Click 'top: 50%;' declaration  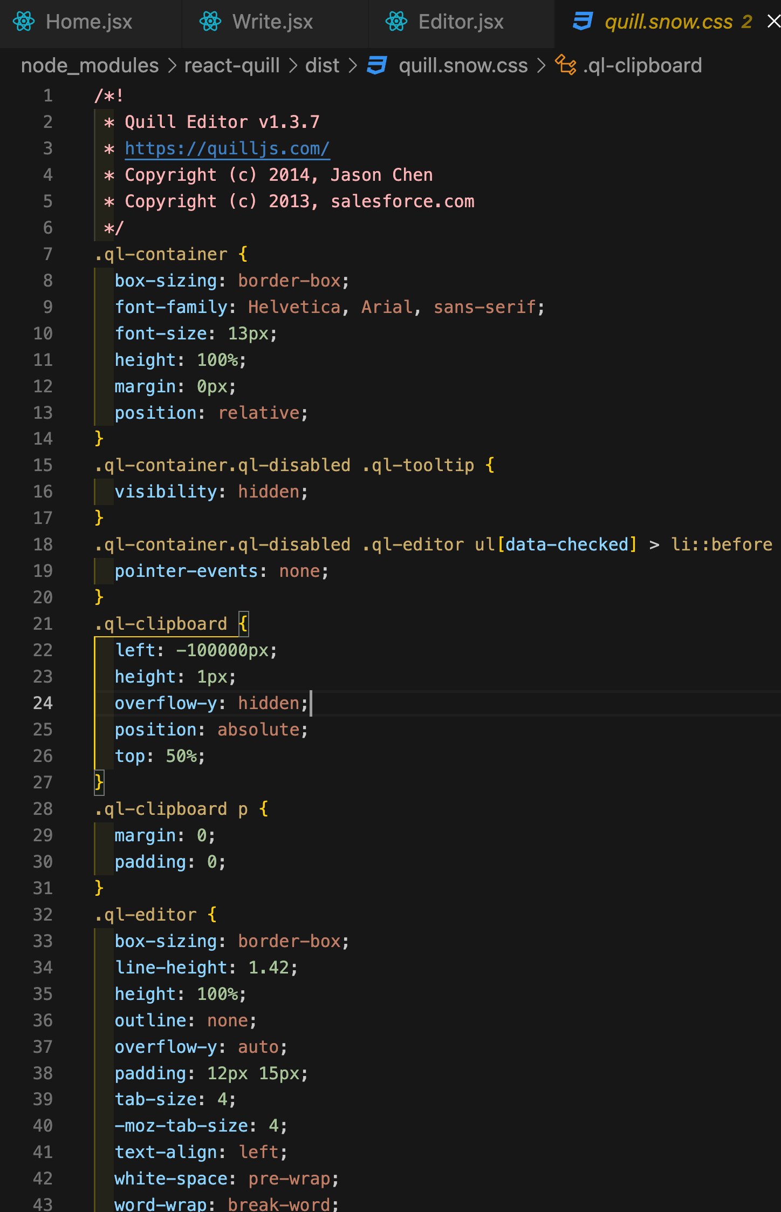pyautogui.click(x=160, y=756)
